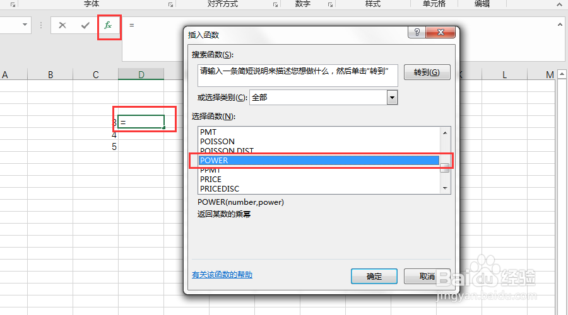Click the 取消 cancel button
This screenshot has height=315, width=568.
point(427,277)
